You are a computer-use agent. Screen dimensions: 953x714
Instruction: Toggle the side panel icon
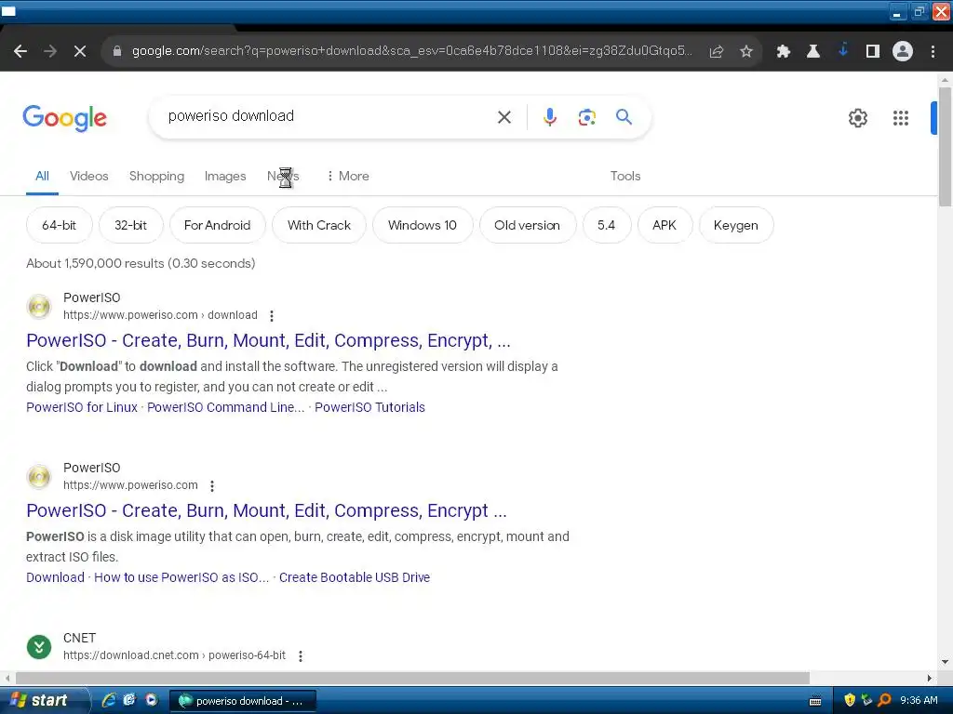click(873, 52)
